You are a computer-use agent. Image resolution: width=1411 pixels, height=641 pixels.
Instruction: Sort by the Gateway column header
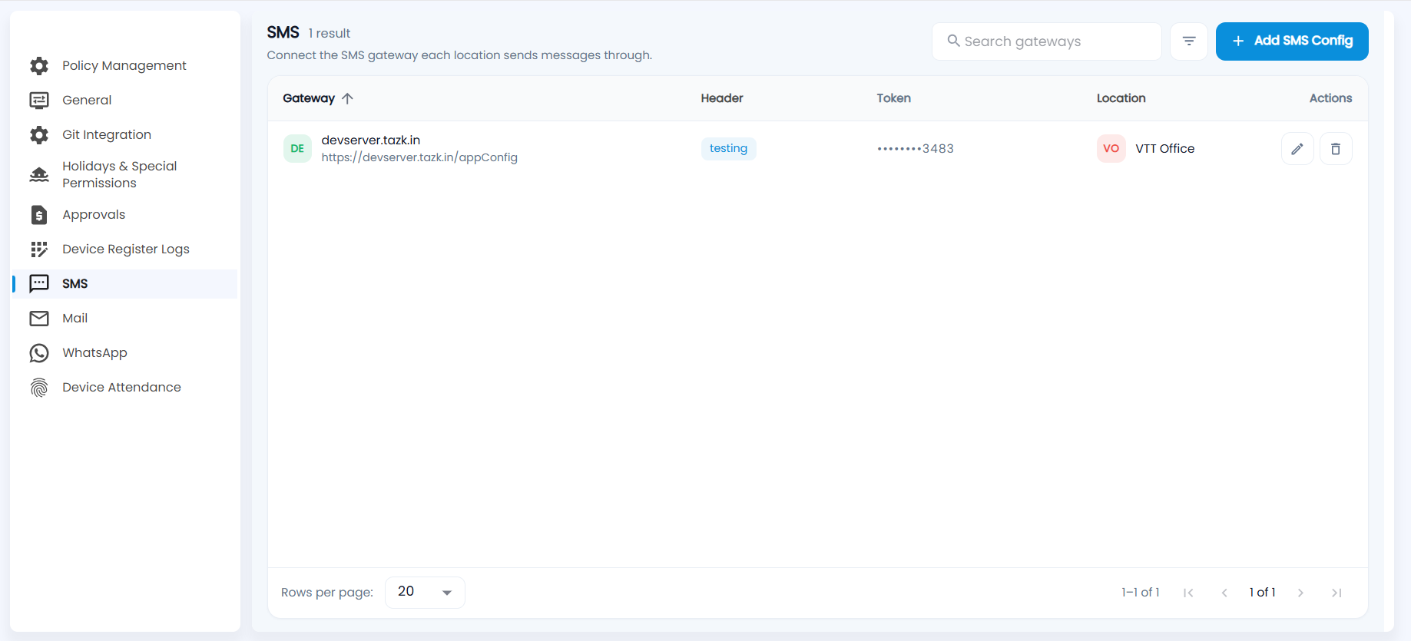pyautogui.click(x=309, y=98)
